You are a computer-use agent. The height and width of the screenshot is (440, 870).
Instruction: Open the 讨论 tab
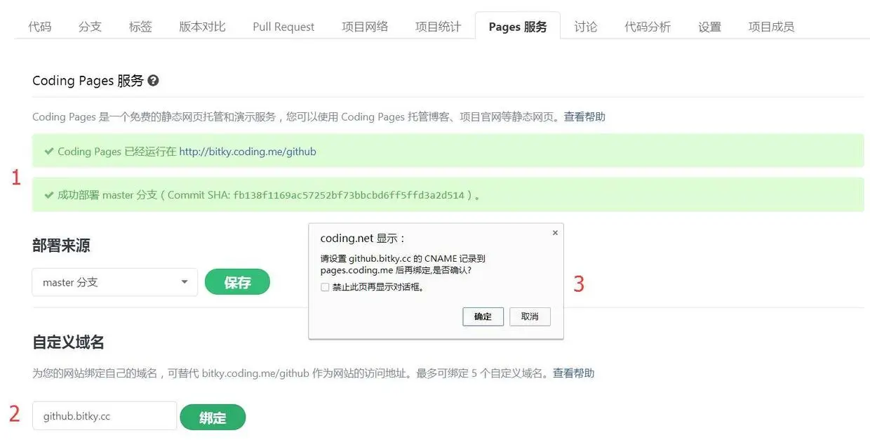[x=587, y=26]
